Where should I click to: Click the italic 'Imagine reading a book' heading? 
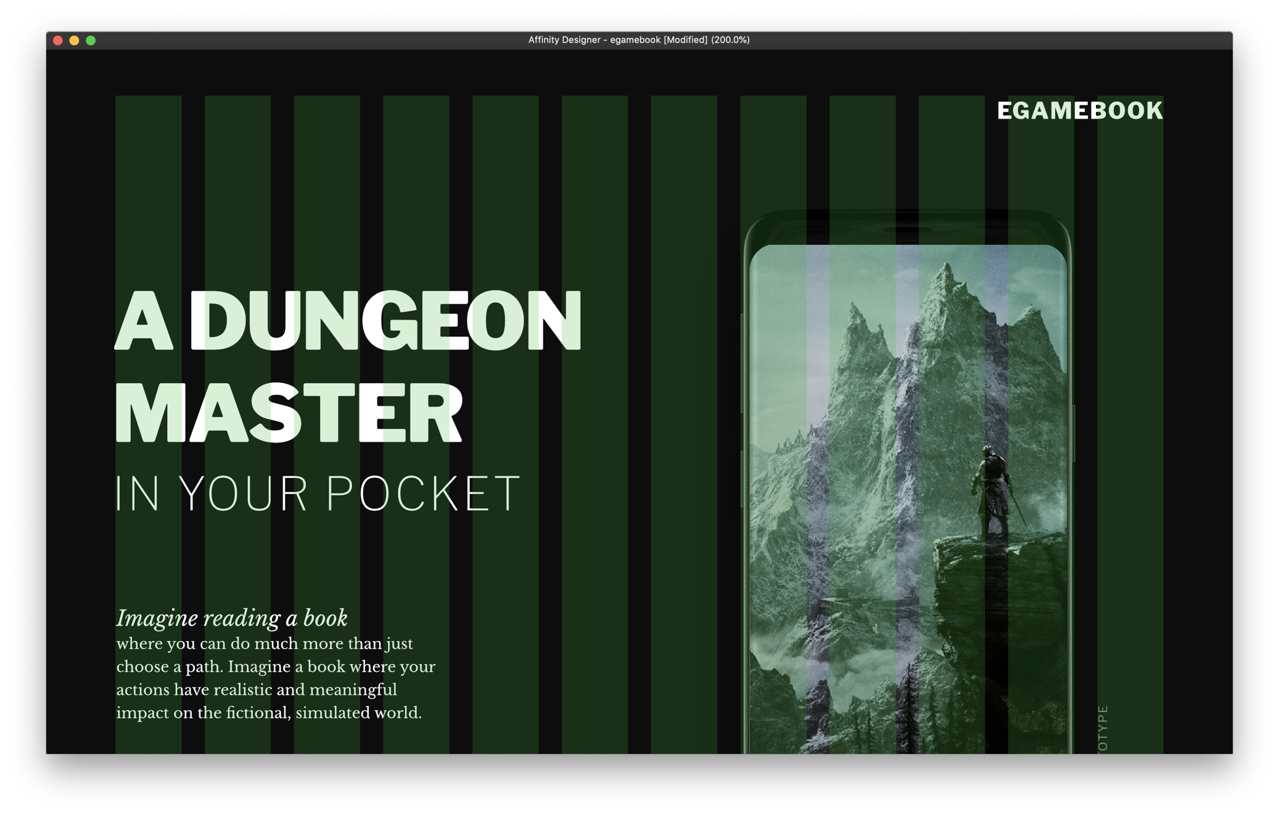(232, 618)
